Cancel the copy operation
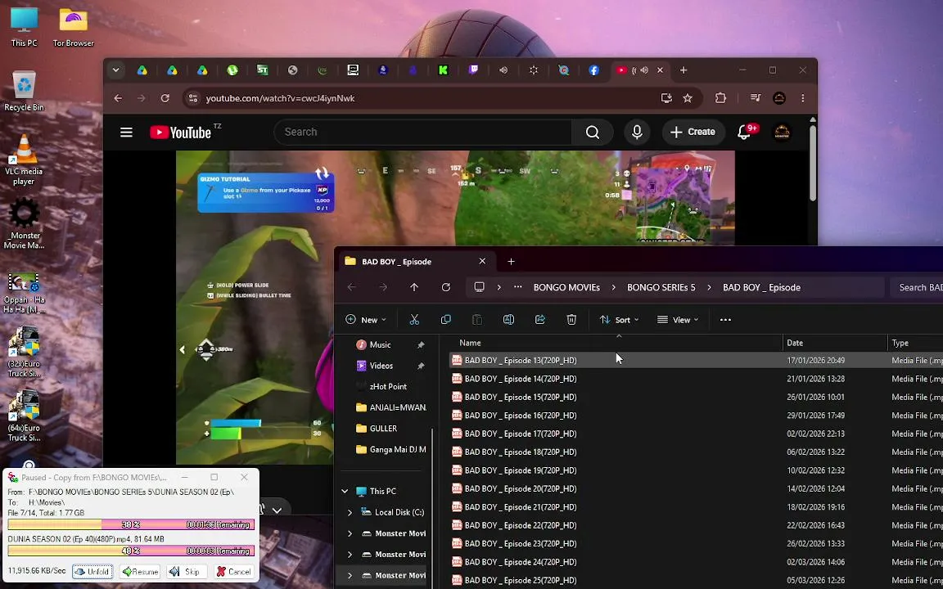 click(233, 572)
